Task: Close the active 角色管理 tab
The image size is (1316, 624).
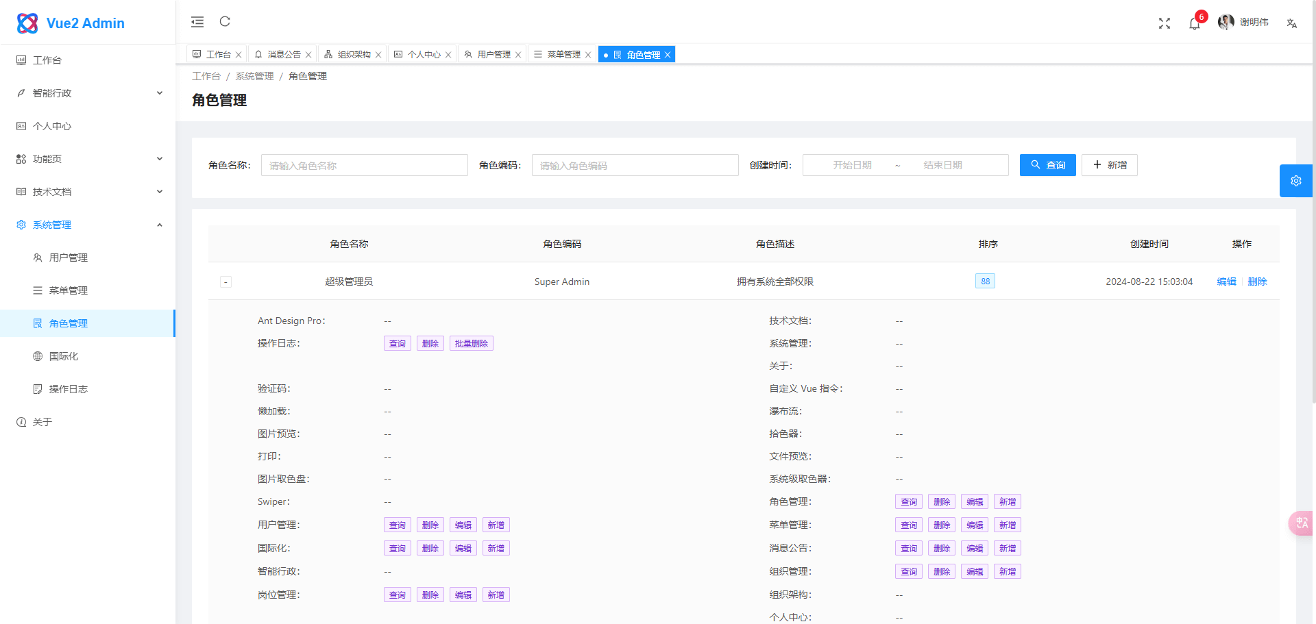Action: pyautogui.click(x=668, y=55)
